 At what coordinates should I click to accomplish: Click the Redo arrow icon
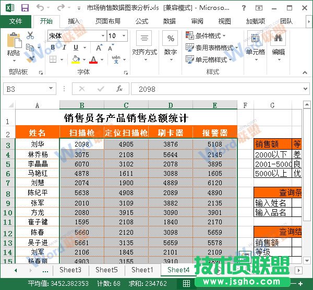pyautogui.click(x=61, y=8)
